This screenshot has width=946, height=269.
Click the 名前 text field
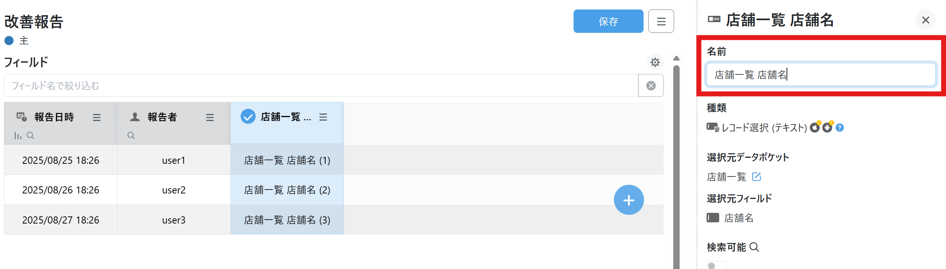(x=820, y=74)
